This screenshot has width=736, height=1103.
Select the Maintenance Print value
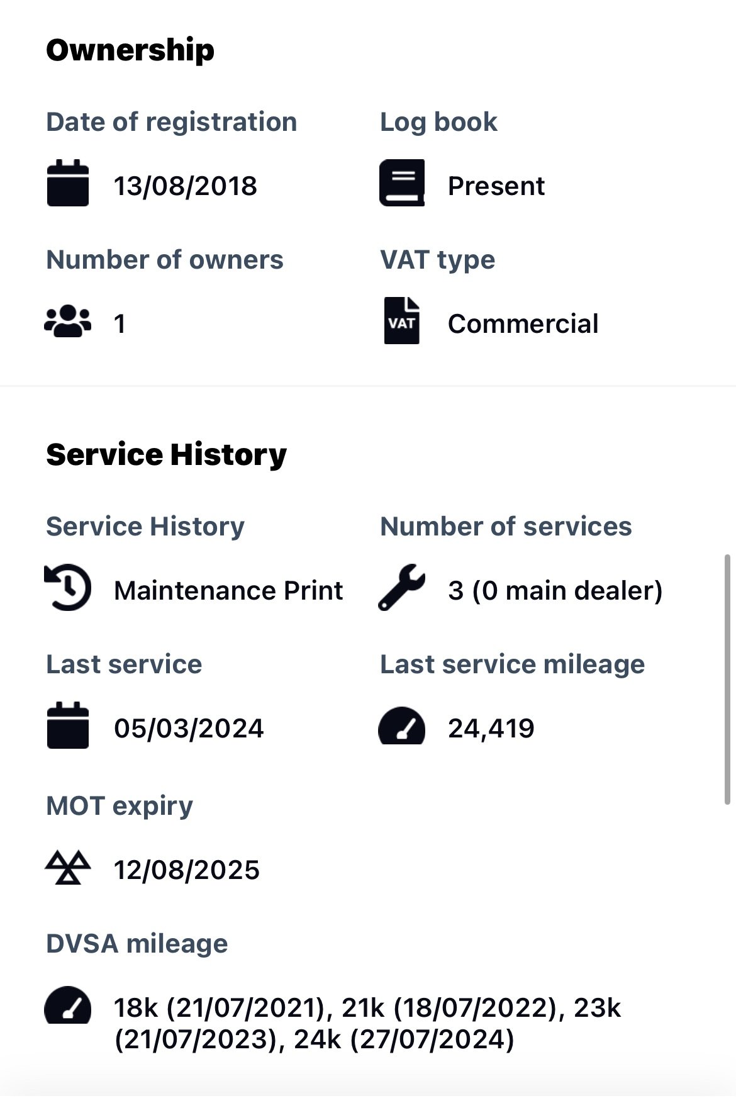[228, 591]
